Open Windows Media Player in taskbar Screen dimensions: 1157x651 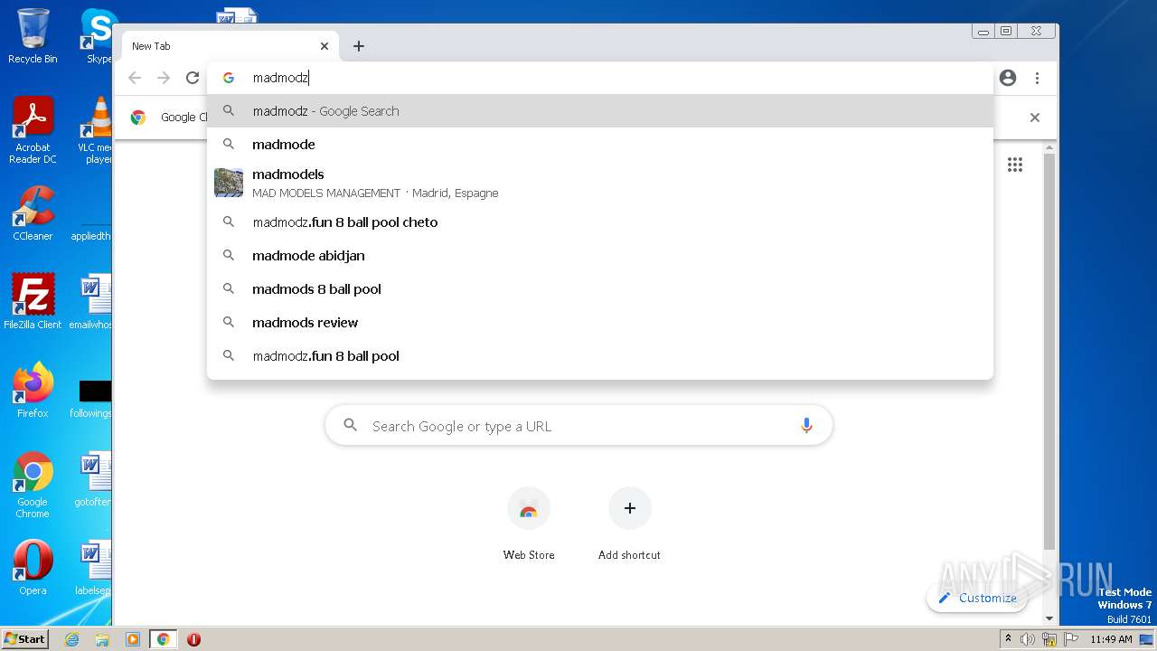(x=133, y=639)
